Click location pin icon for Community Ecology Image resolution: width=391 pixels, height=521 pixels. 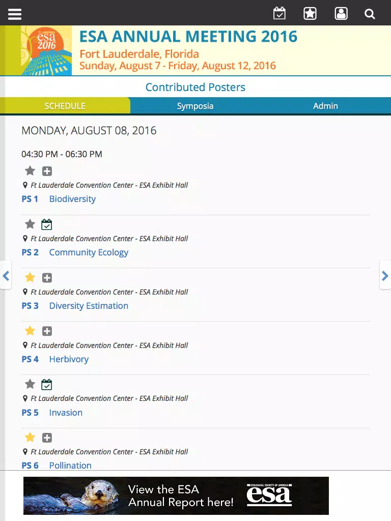pyautogui.click(x=25, y=239)
